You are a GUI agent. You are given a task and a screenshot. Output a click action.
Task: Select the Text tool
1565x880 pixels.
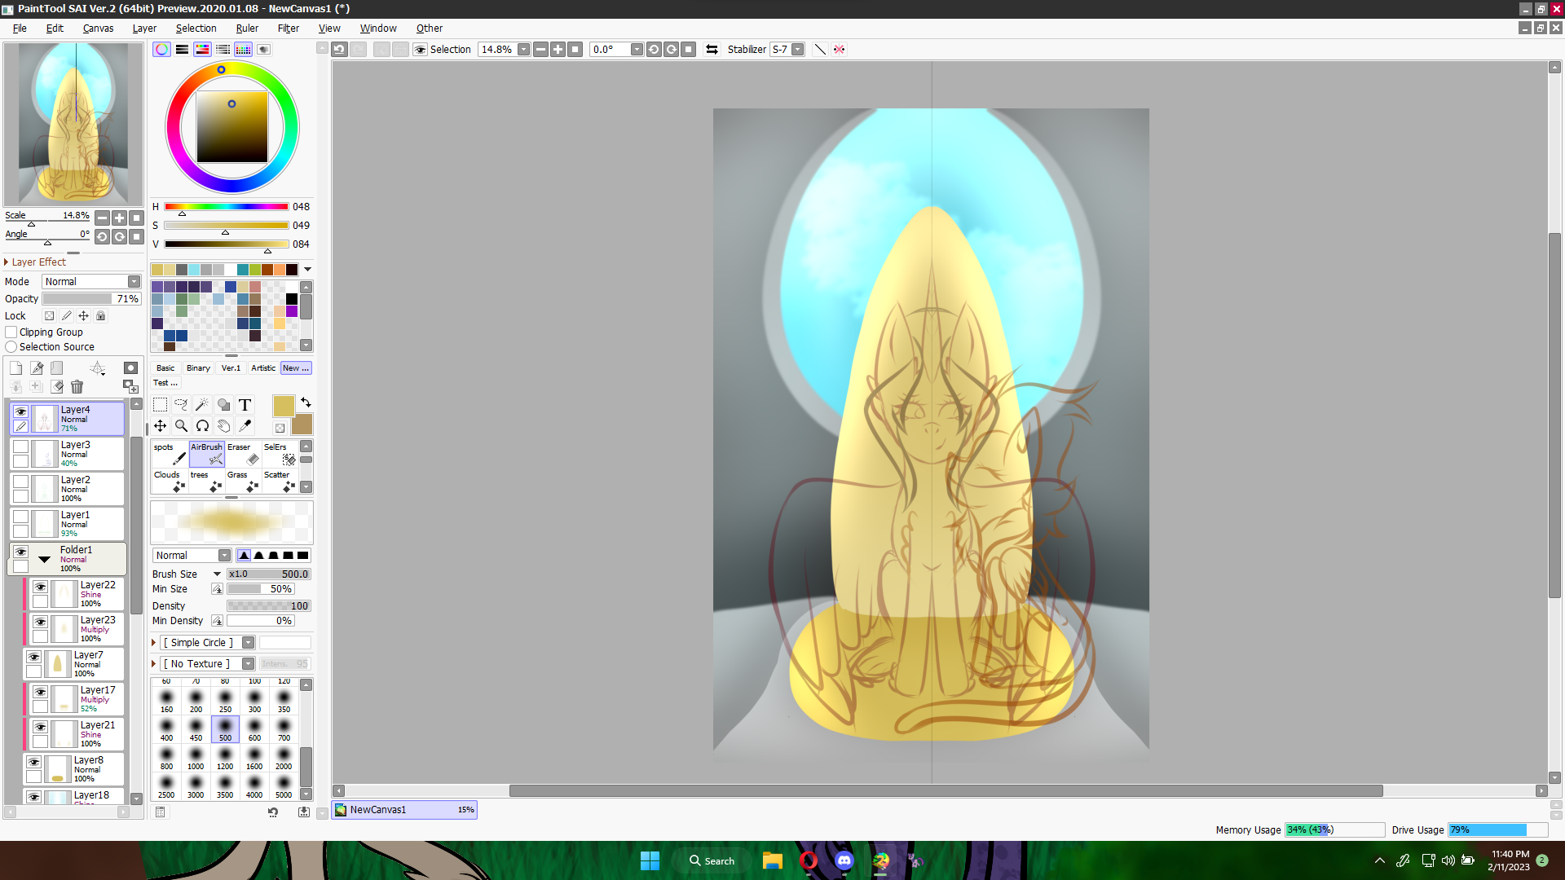[x=245, y=405]
